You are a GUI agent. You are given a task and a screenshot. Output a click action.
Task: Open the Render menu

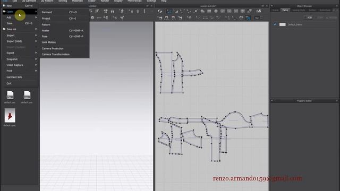pyautogui.click(x=105, y=1)
